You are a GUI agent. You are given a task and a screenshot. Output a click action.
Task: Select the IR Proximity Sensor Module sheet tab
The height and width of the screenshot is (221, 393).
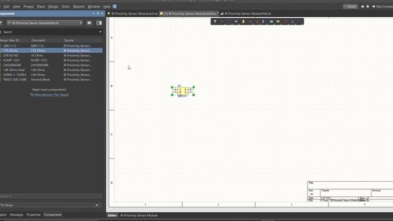click(139, 215)
